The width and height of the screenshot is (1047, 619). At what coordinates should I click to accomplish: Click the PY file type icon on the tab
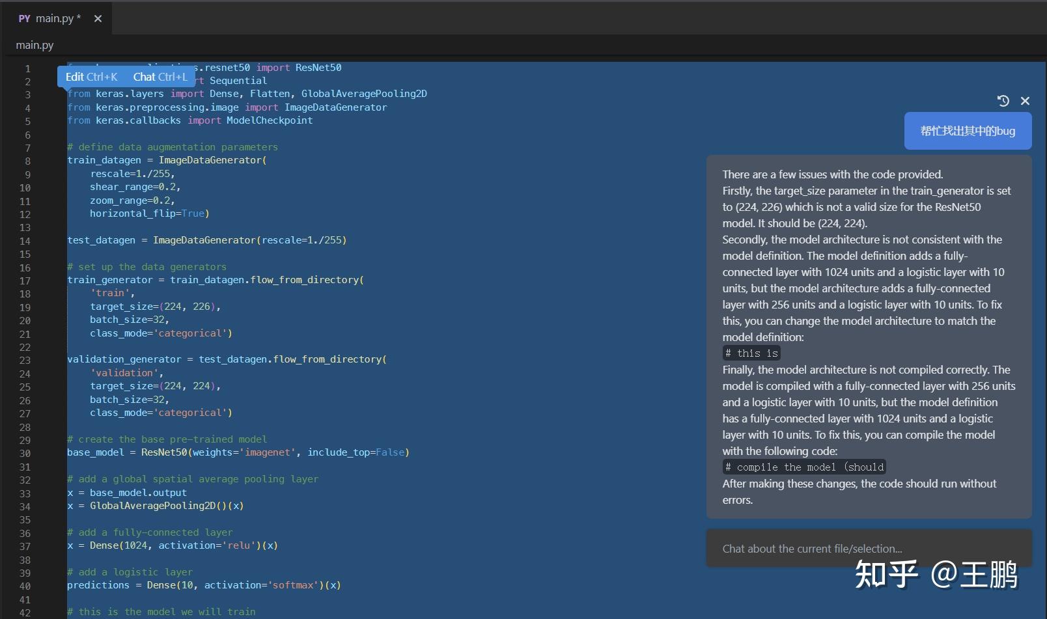coord(24,18)
